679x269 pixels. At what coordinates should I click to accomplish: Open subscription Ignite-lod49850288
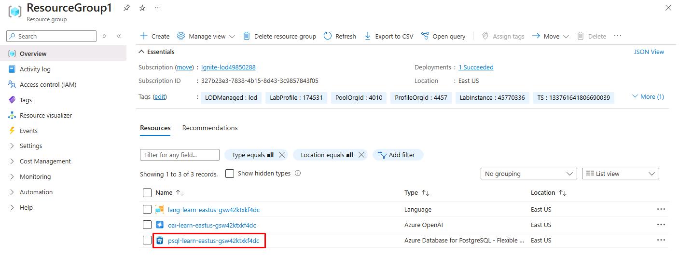228,67
